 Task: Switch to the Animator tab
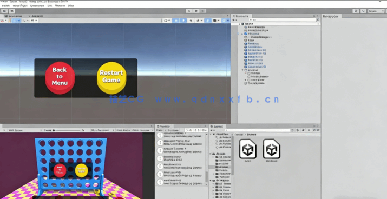coord(36,16)
